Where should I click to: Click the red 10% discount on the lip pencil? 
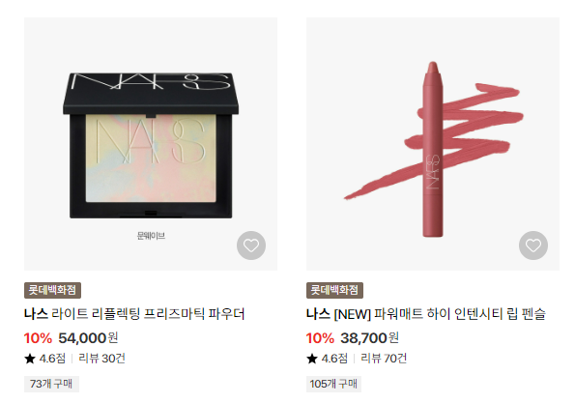coord(320,338)
